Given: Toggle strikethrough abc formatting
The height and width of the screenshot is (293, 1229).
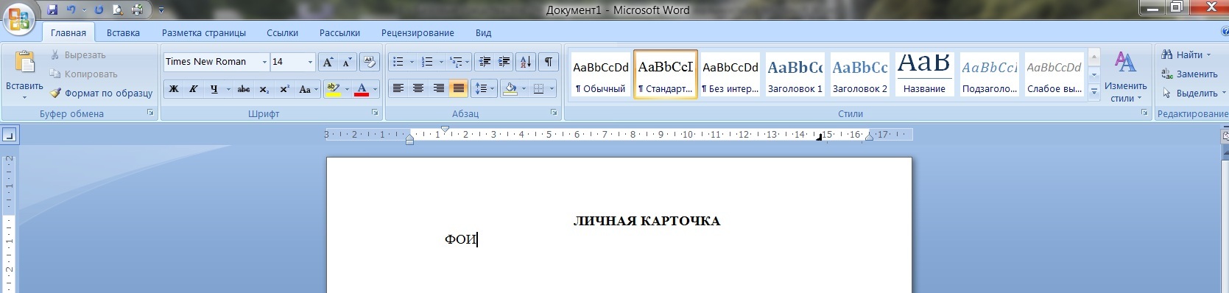Looking at the screenshot, I should 244,89.
